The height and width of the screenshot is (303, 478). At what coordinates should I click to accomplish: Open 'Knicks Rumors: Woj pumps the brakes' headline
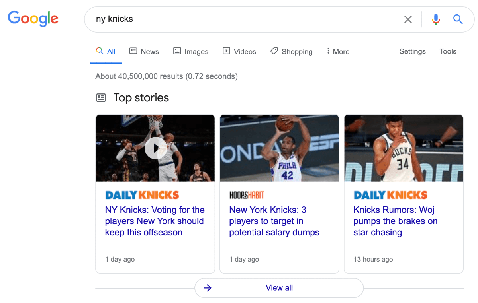click(395, 221)
